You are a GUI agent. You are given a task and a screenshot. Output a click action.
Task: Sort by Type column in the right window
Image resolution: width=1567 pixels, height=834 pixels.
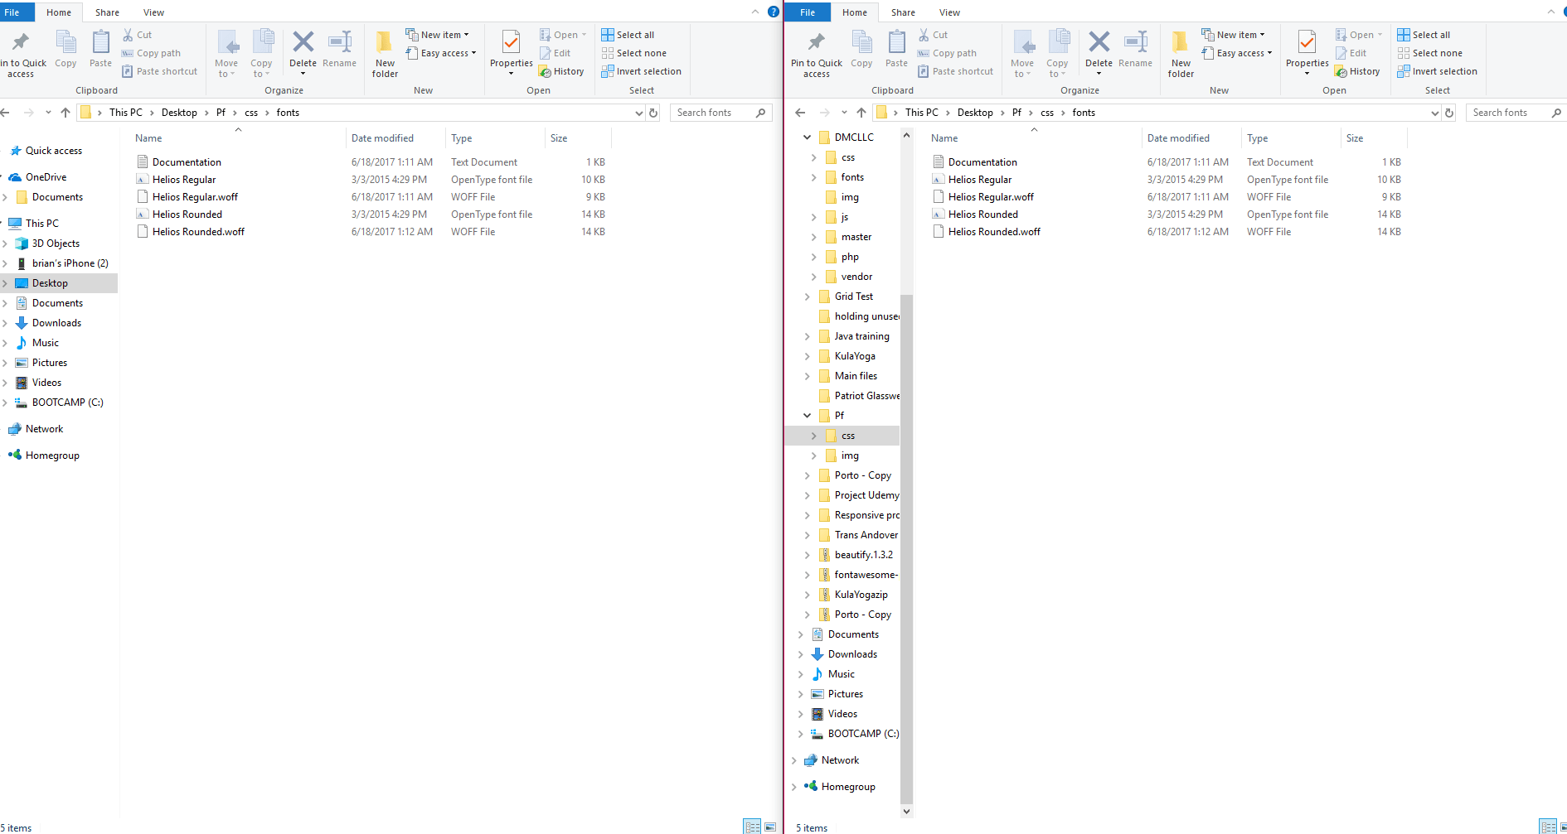click(1290, 138)
